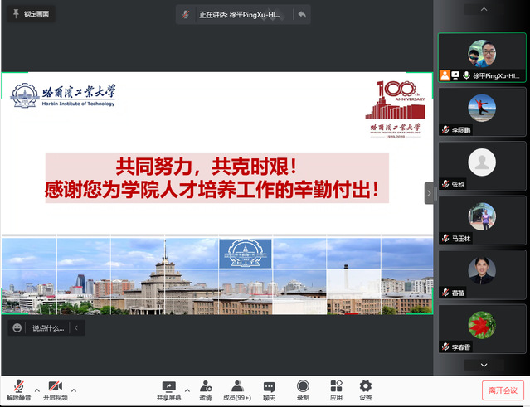Open the Members (成员) list

tap(236, 388)
